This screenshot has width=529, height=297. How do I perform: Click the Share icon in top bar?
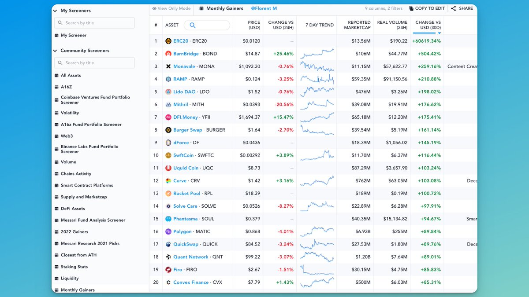tap(454, 8)
